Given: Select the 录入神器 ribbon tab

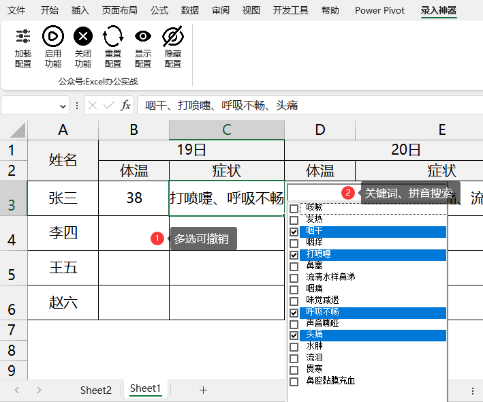Looking at the screenshot, I should (439, 10).
